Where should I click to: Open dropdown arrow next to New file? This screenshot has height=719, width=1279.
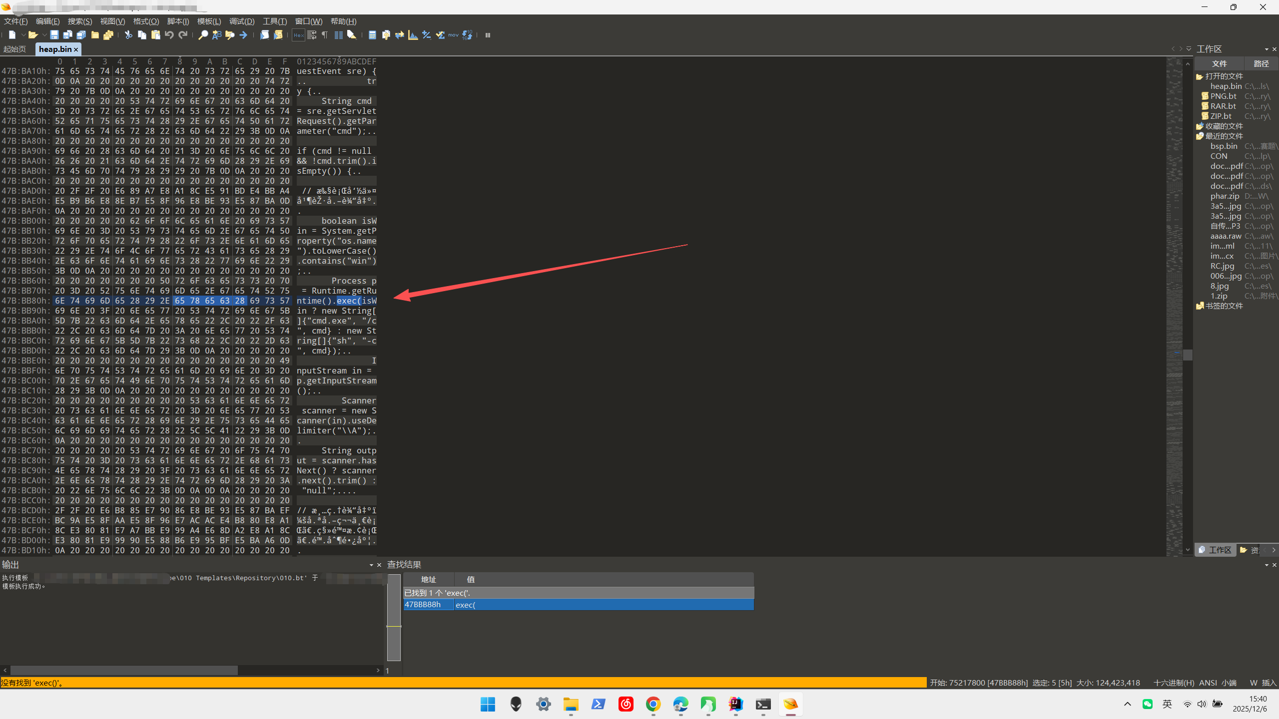(22, 35)
